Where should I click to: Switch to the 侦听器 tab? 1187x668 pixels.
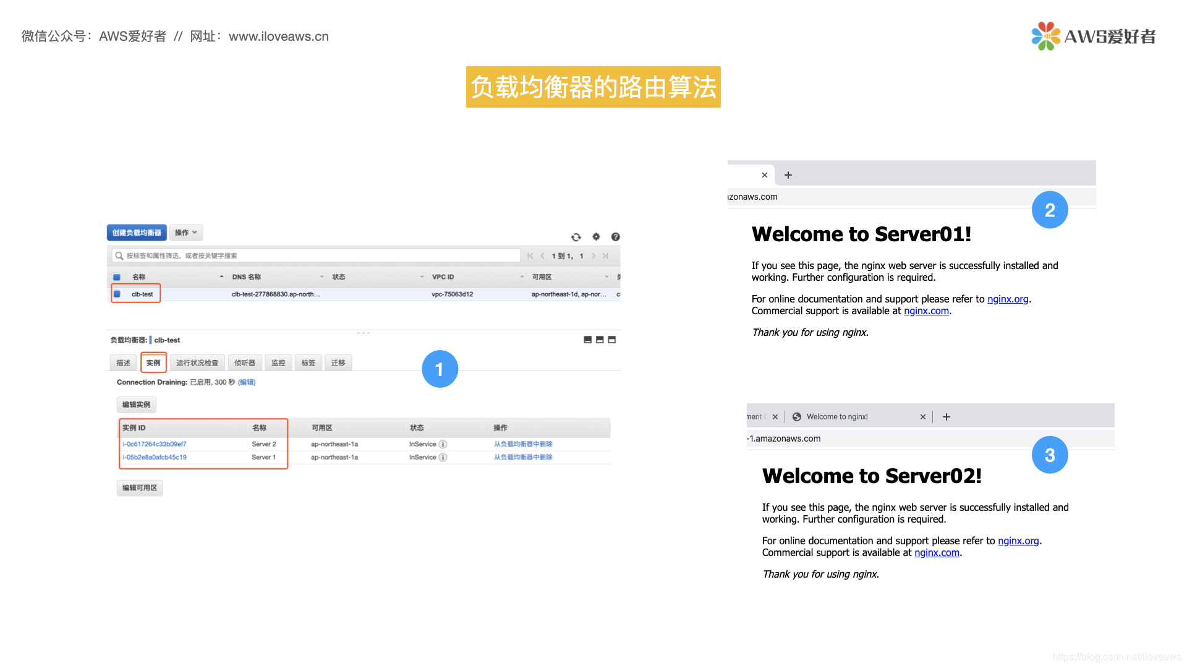click(x=245, y=363)
